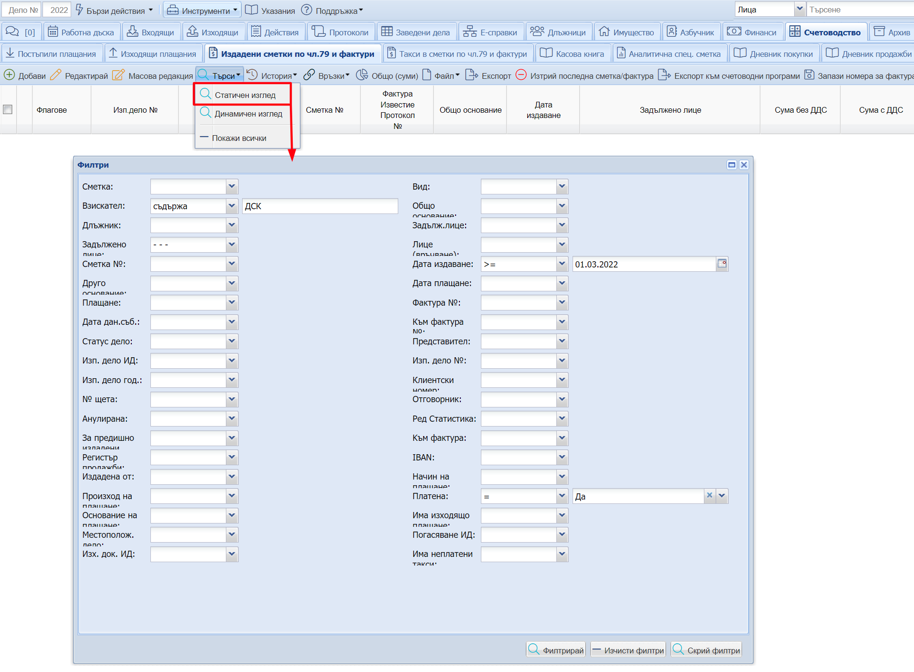Open the Файл dropdown
The width and height of the screenshot is (914, 672).
[x=441, y=75]
